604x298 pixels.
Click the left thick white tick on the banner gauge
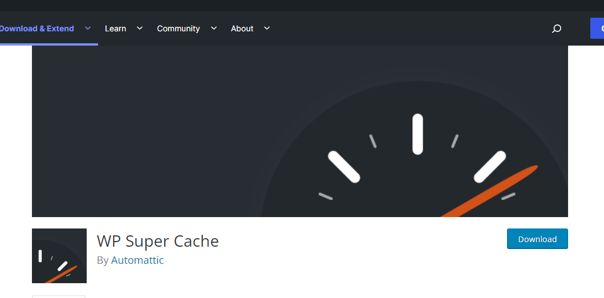[x=344, y=166]
